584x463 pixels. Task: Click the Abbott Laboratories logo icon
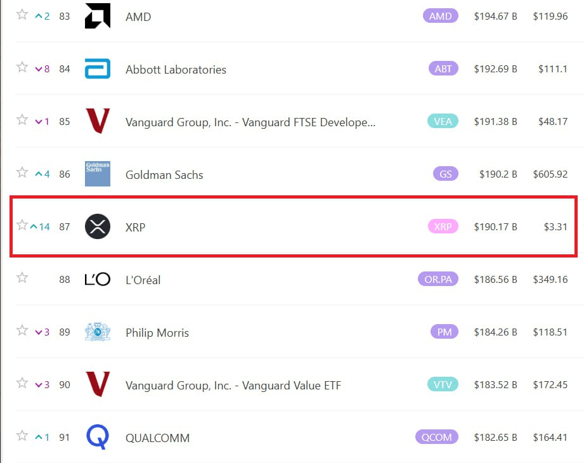point(98,68)
